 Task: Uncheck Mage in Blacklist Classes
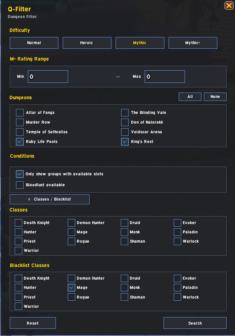(x=71, y=288)
